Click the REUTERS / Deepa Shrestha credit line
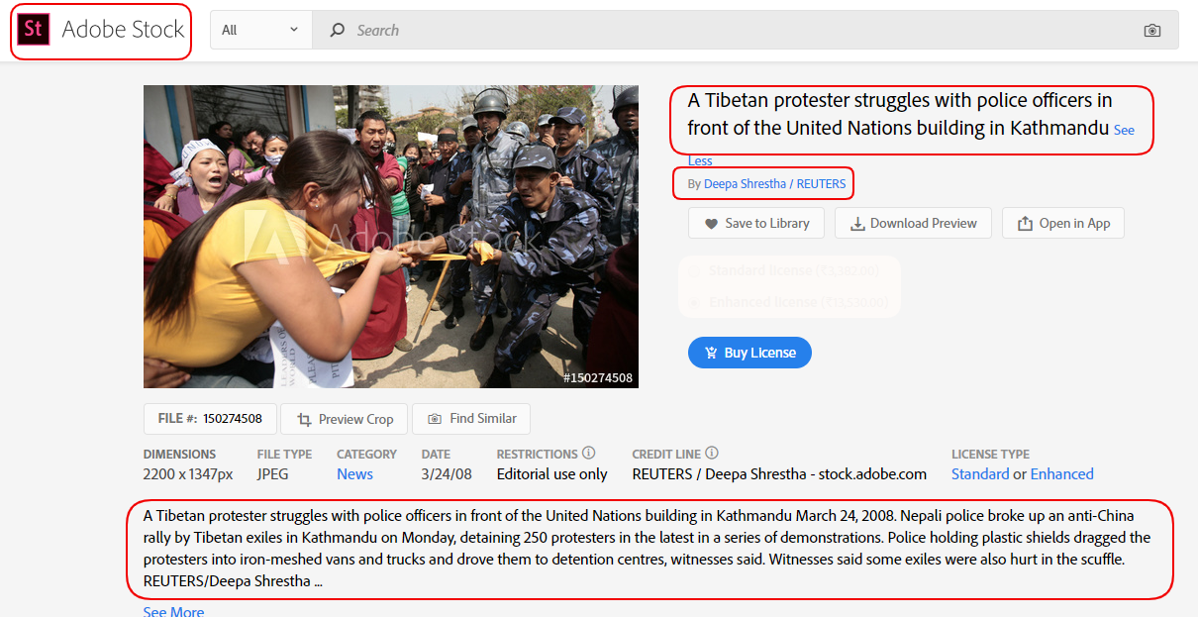The height and width of the screenshot is (617, 1198). [x=780, y=474]
